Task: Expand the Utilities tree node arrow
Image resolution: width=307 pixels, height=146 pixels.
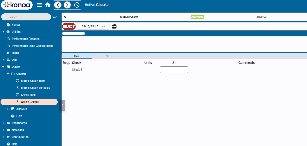Action: (3, 32)
